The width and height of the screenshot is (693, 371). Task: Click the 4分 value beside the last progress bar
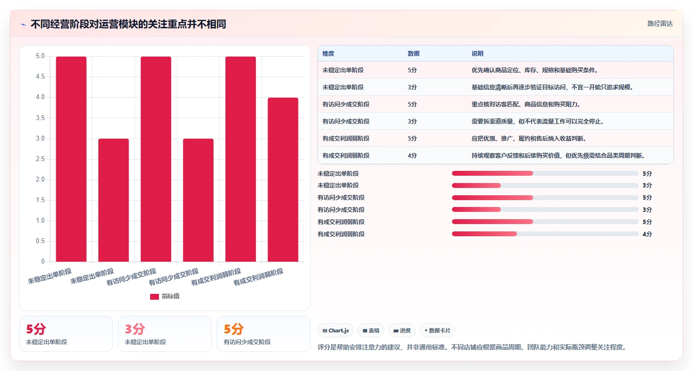click(x=647, y=234)
